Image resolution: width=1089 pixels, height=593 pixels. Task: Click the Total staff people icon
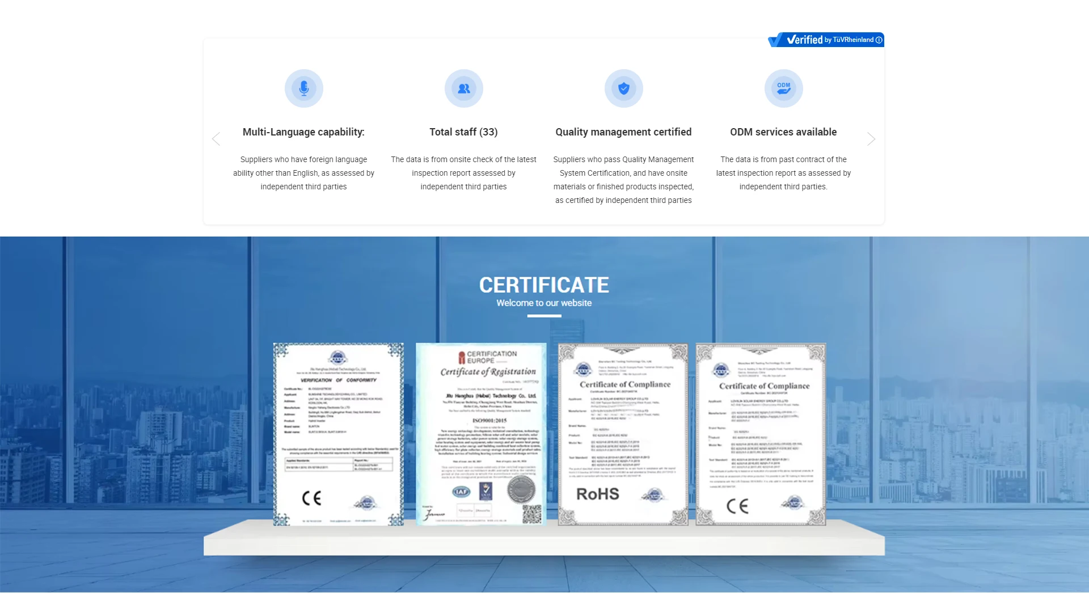(x=464, y=88)
